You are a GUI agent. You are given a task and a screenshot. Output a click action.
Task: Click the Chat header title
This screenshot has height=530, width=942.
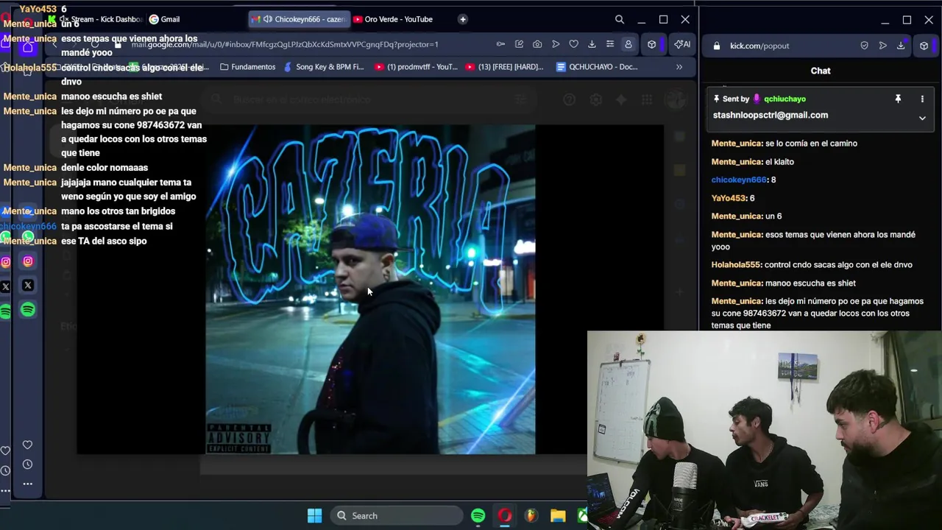(x=821, y=71)
